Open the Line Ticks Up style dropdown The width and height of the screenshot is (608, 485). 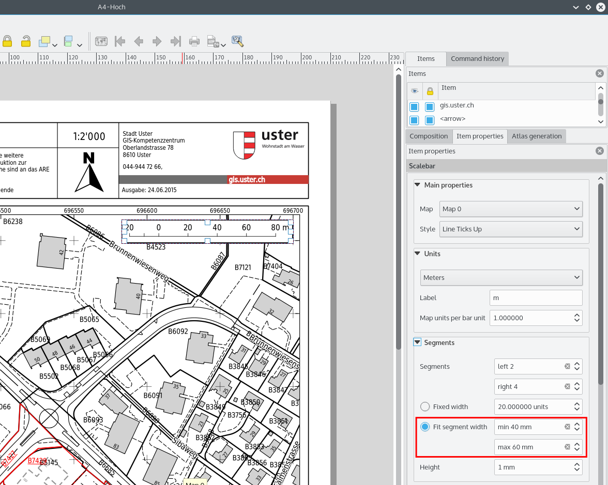[x=511, y=229]
